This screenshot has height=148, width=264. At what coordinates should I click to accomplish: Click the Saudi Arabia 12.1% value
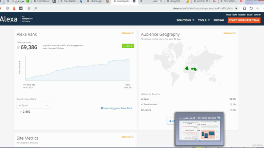point(233,104)
